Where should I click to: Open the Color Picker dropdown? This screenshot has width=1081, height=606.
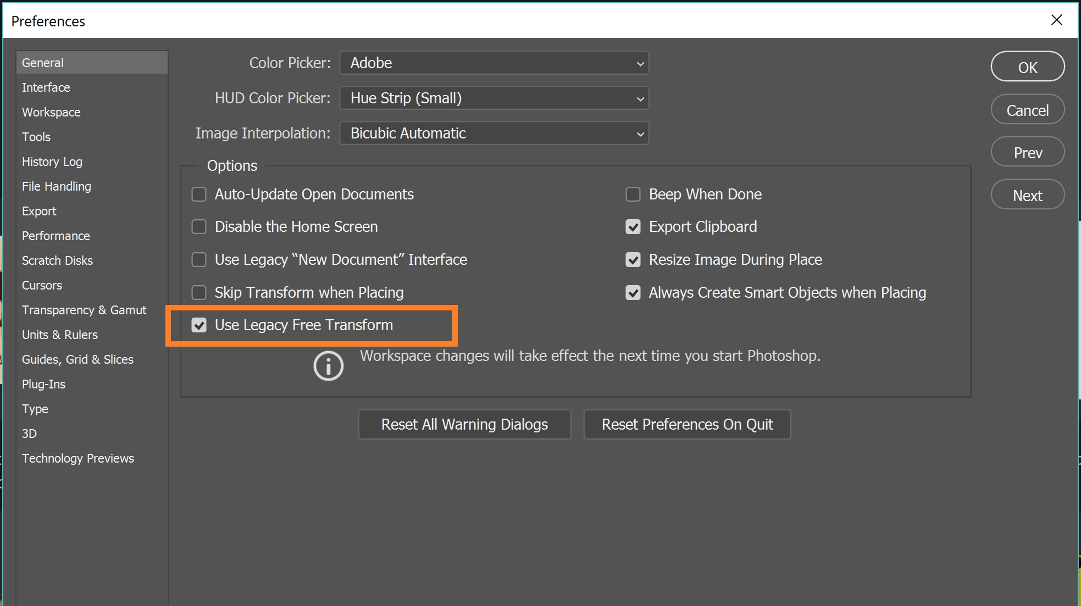click(x=494, y=63)
